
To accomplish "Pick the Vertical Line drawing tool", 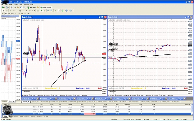I will point(10,11).
